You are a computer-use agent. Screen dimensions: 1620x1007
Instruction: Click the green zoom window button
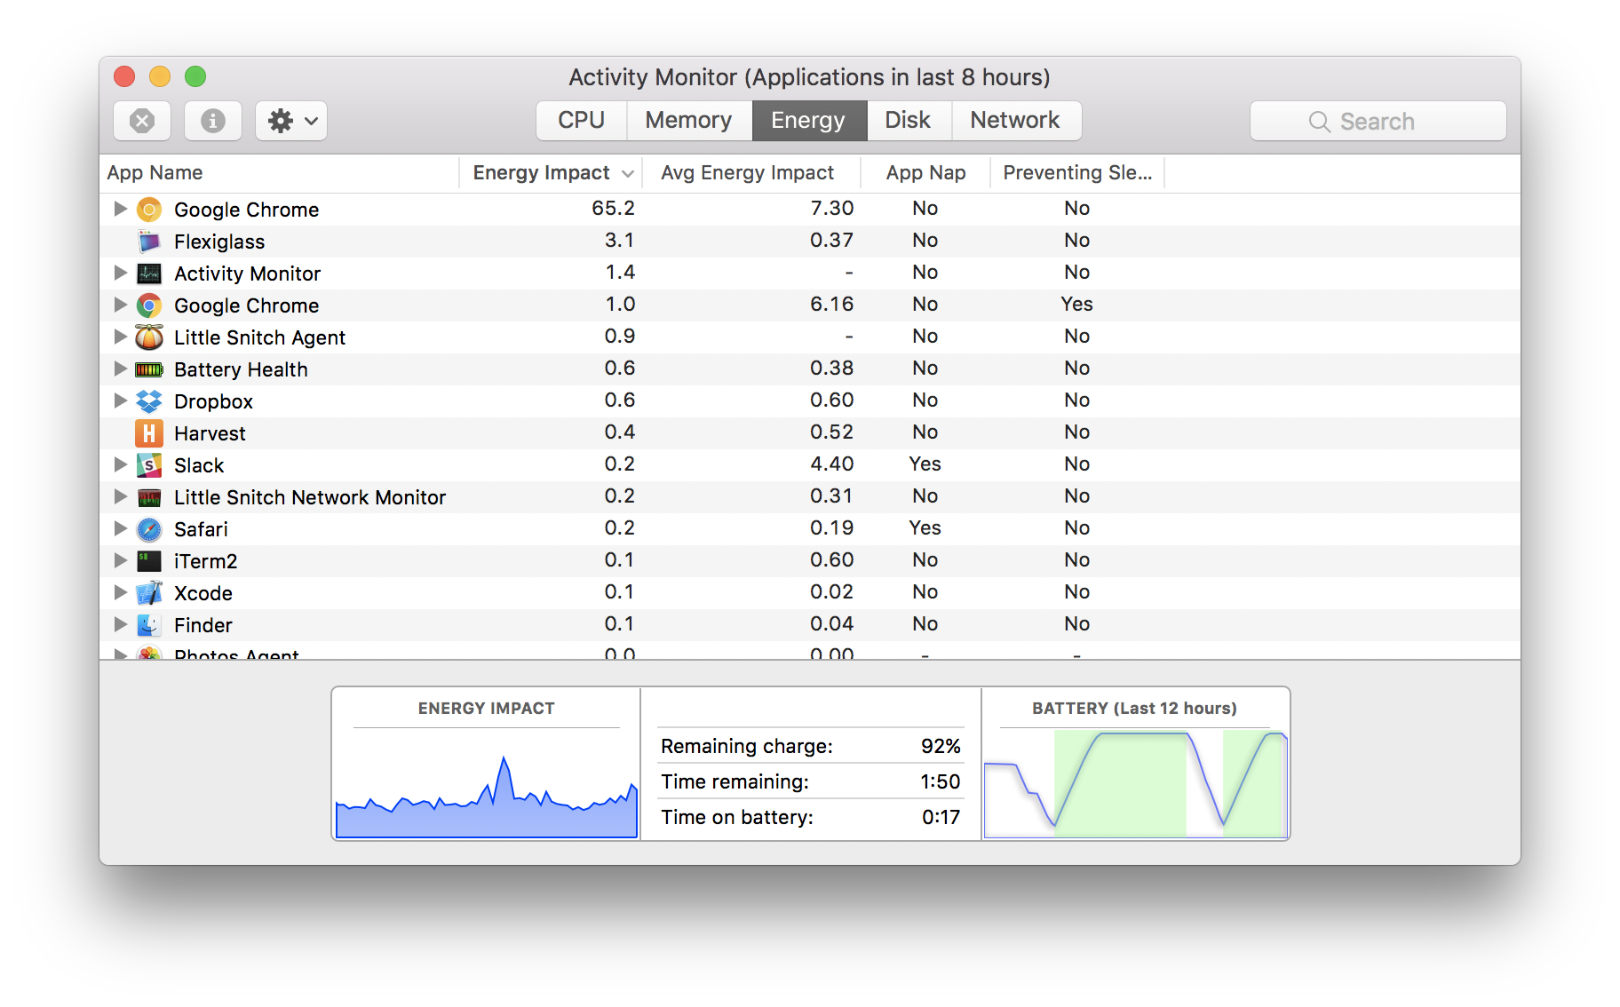point(195,76)
